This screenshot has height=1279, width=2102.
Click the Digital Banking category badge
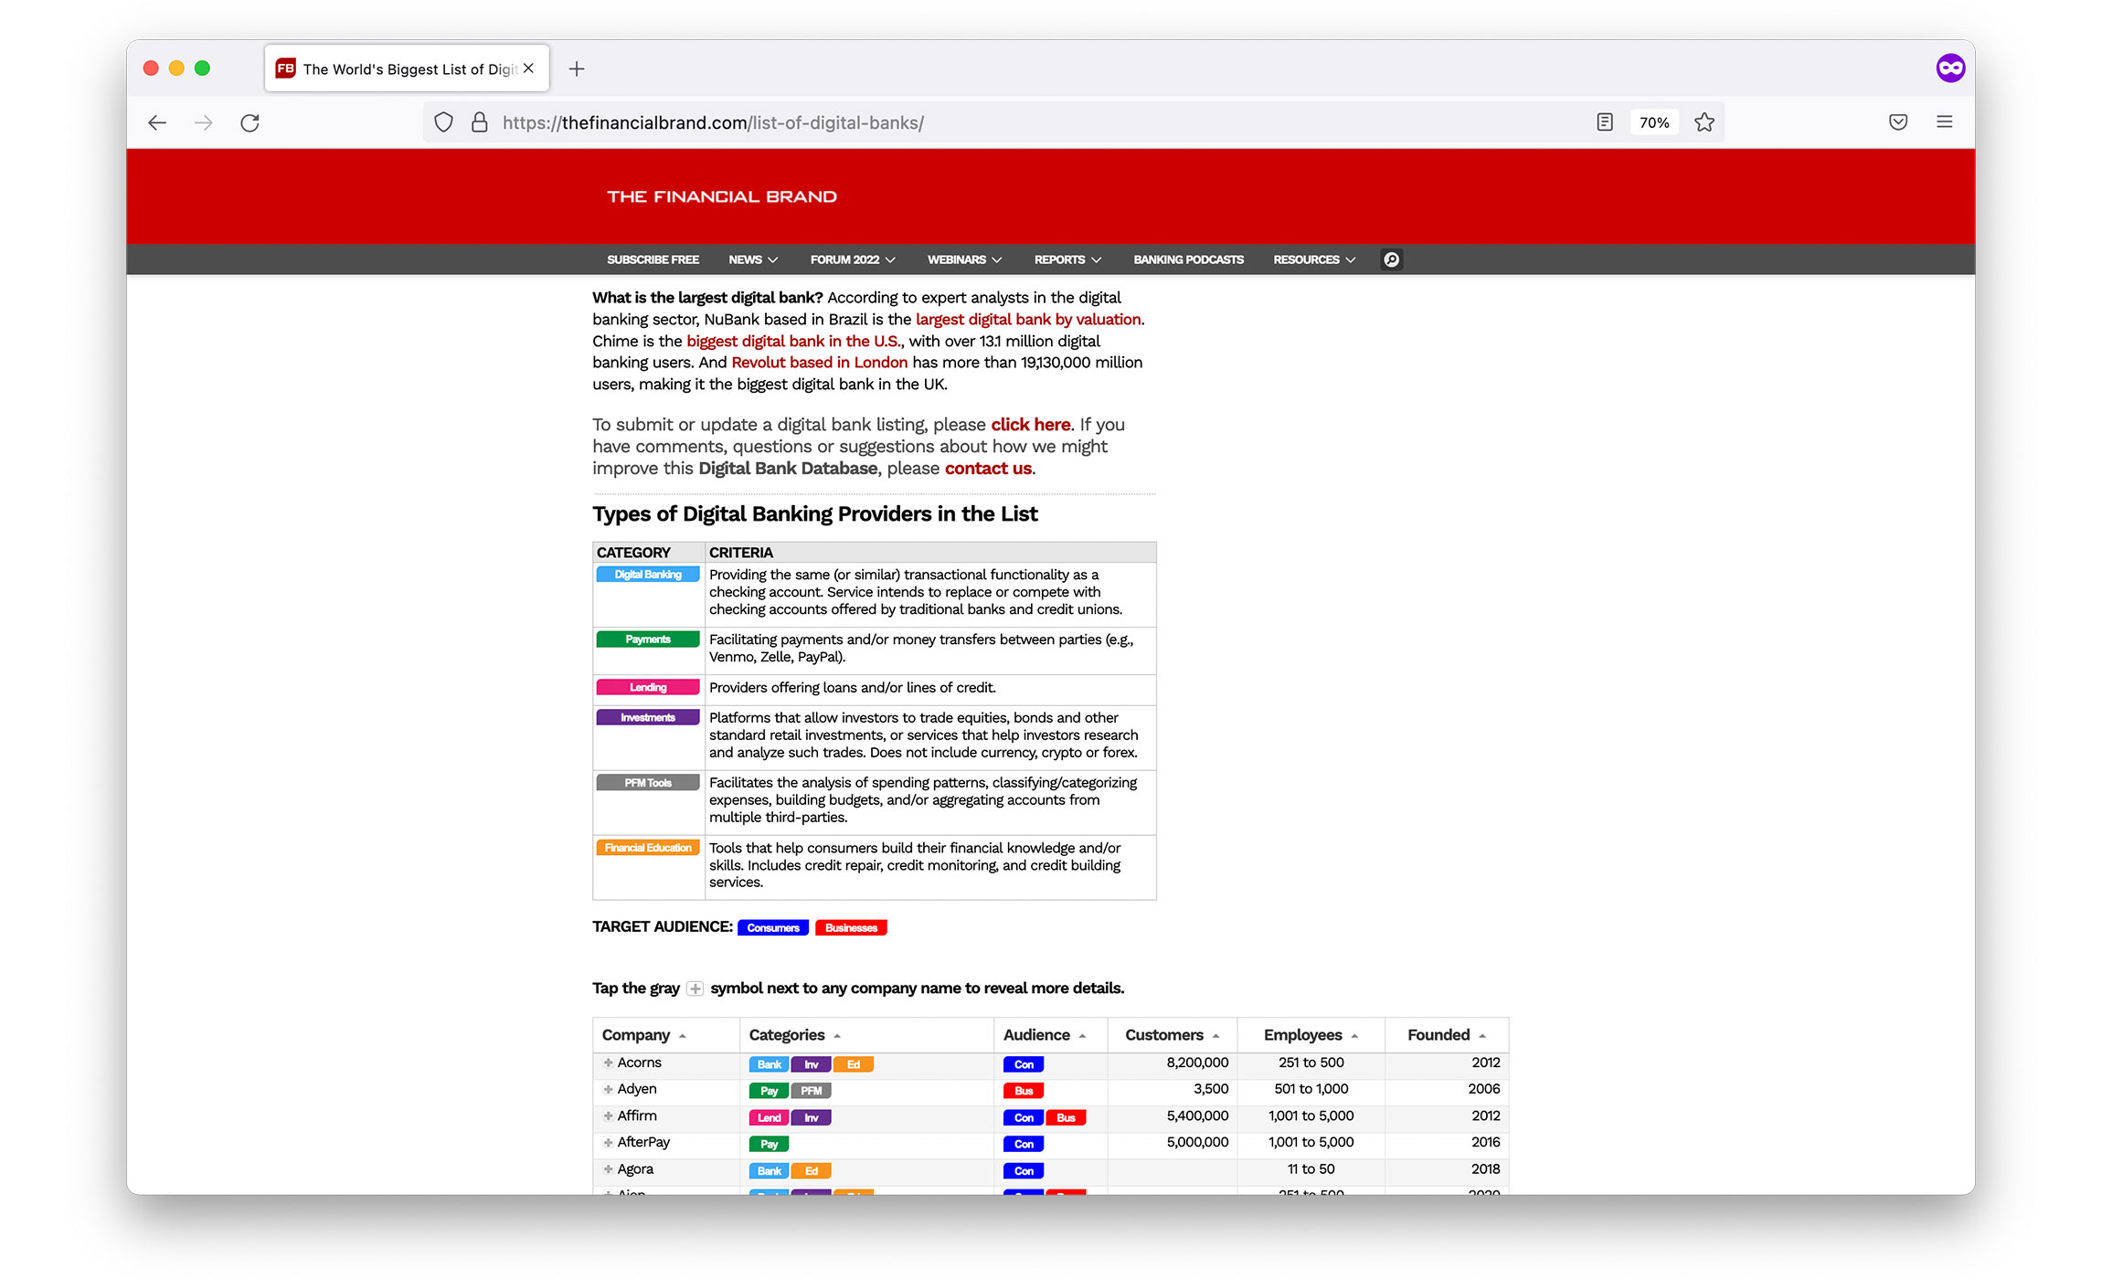coord(648,575)
